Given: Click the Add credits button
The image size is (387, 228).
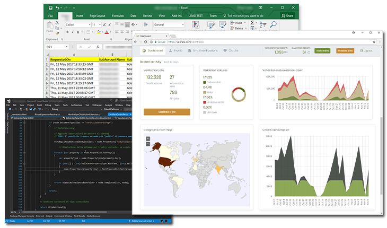Looking at the screenshot, I should 322,51.
